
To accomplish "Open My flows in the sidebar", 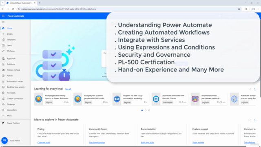I will tap(11, 51).
